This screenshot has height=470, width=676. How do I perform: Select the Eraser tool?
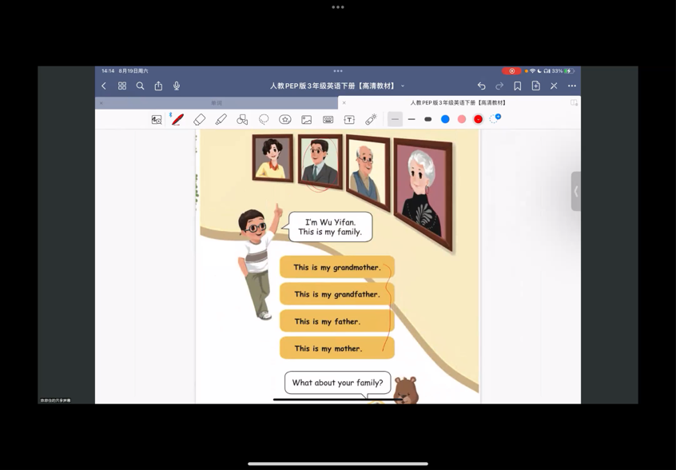coord(199,119)
